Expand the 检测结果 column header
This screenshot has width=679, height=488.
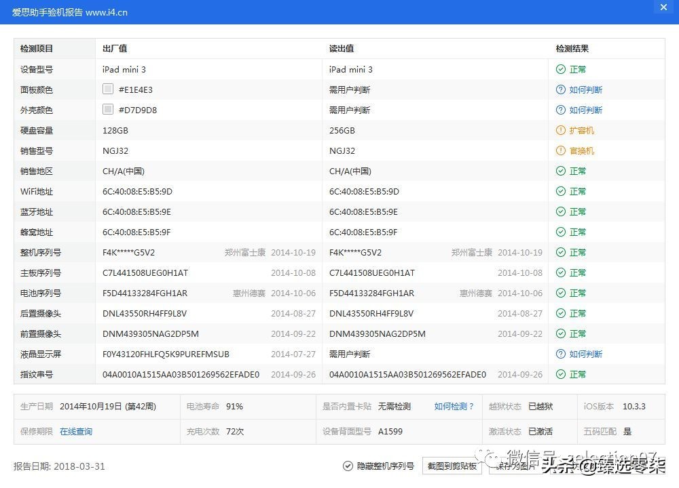[572, 48]
